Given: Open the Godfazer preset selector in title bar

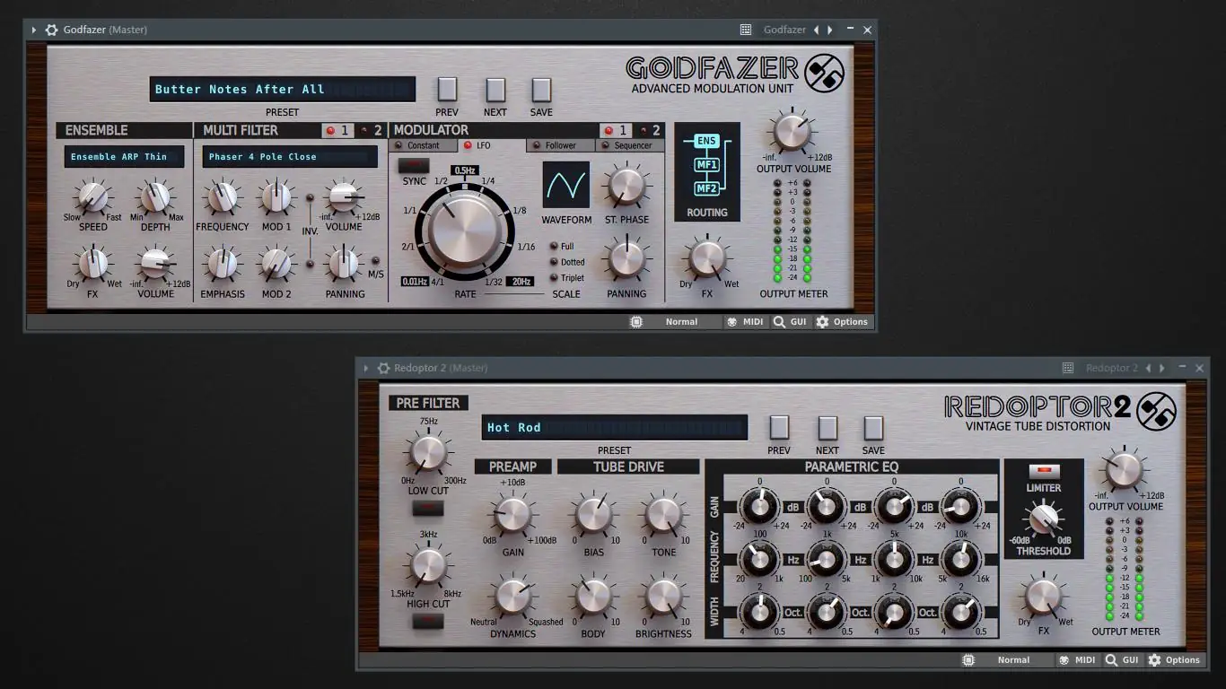Looking at the screenshot, I should 784,30.
